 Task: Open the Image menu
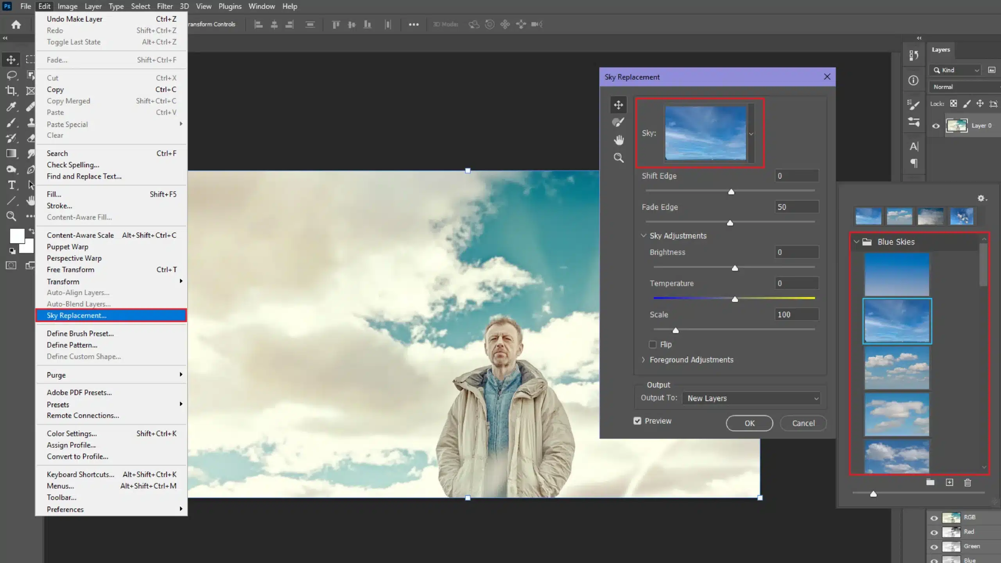click(x=68, y=6)
